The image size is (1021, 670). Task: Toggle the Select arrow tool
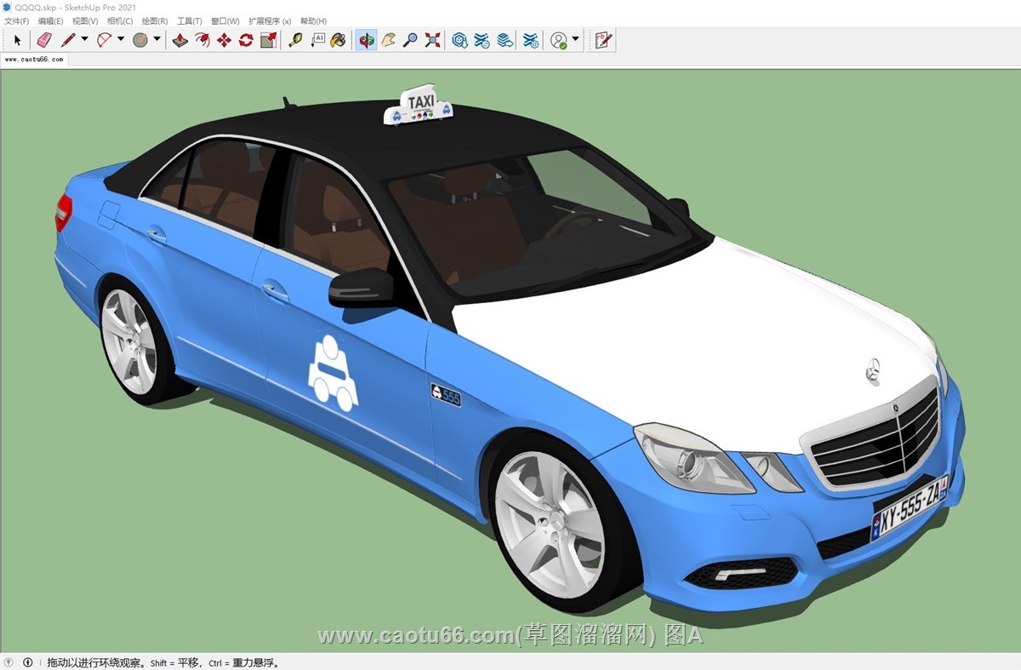point(17,40)
